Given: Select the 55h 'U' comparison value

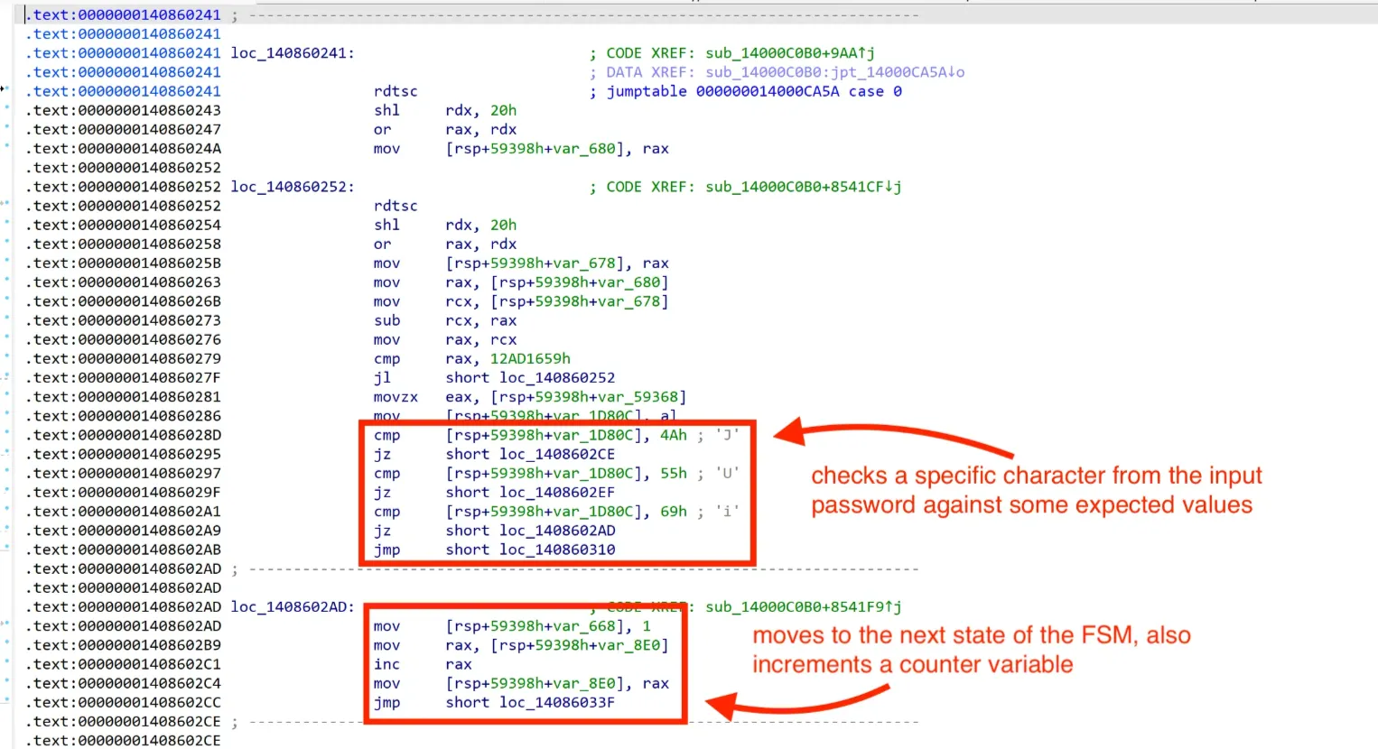Looking at the screenshot, I should pyautogui.click(x=673, y=474).
